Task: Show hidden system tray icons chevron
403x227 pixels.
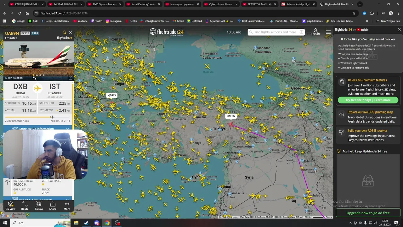Action: point(350,223)
